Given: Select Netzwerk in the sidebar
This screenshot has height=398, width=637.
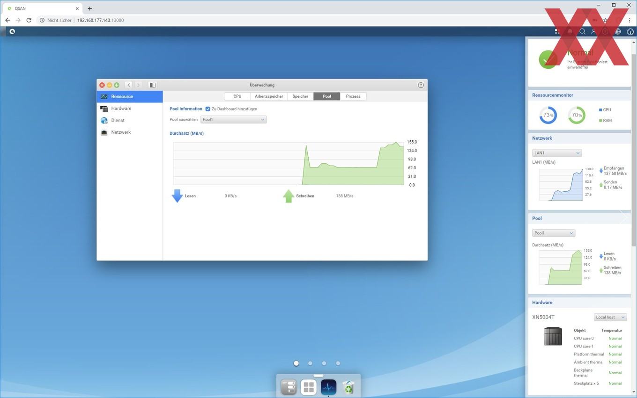Looking at the screenshot, I should [x=130, y=132].
